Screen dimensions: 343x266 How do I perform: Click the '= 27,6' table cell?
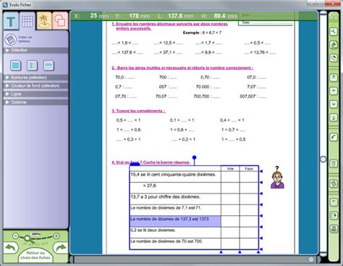tap(175, 188)
